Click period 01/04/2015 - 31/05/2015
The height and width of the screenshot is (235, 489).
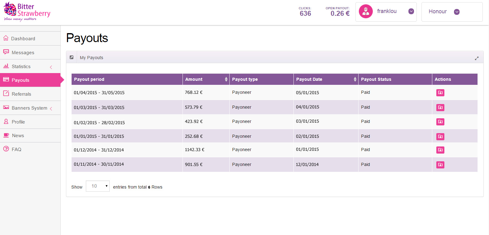coord(99,93)
